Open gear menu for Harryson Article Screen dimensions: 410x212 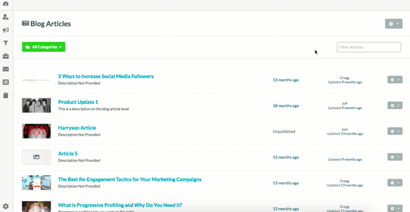(x=395, y=131)
